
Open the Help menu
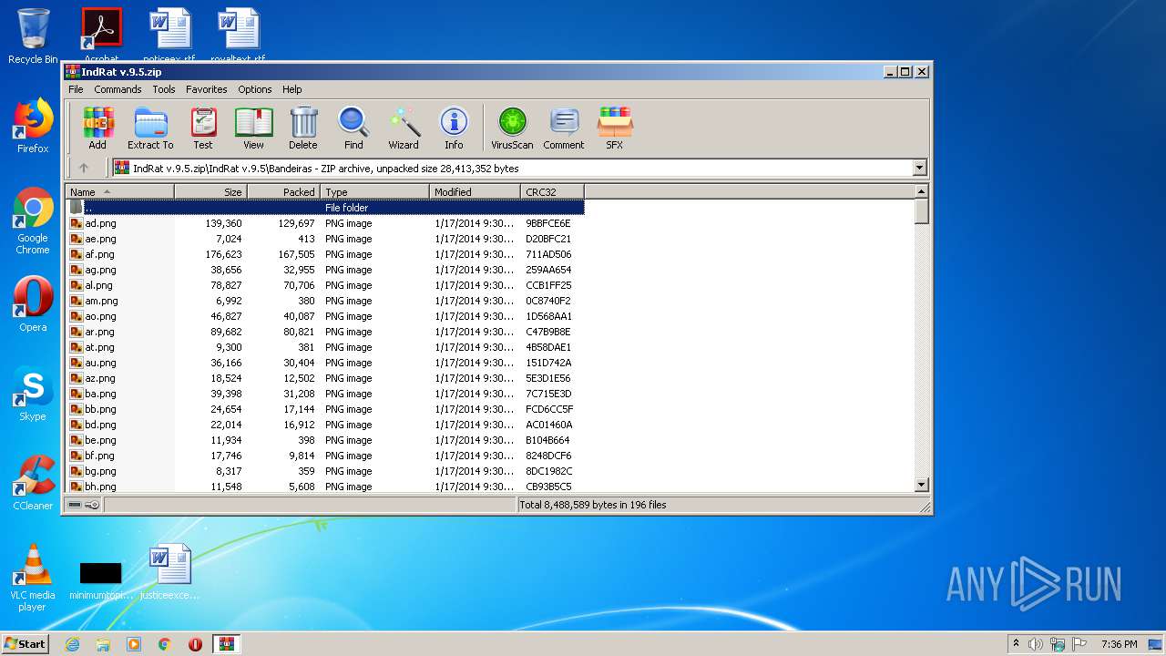(x=291, y=89)
